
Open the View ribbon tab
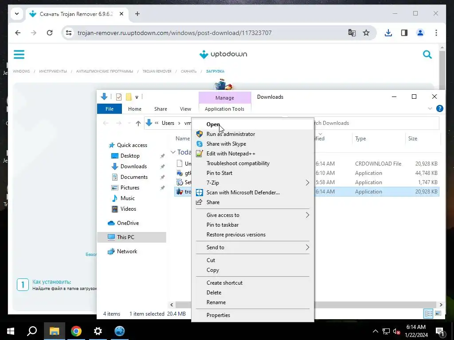pos(185,109)
